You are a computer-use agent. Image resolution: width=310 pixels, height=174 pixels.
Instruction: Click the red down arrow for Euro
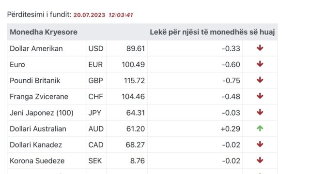pos(260,64)
